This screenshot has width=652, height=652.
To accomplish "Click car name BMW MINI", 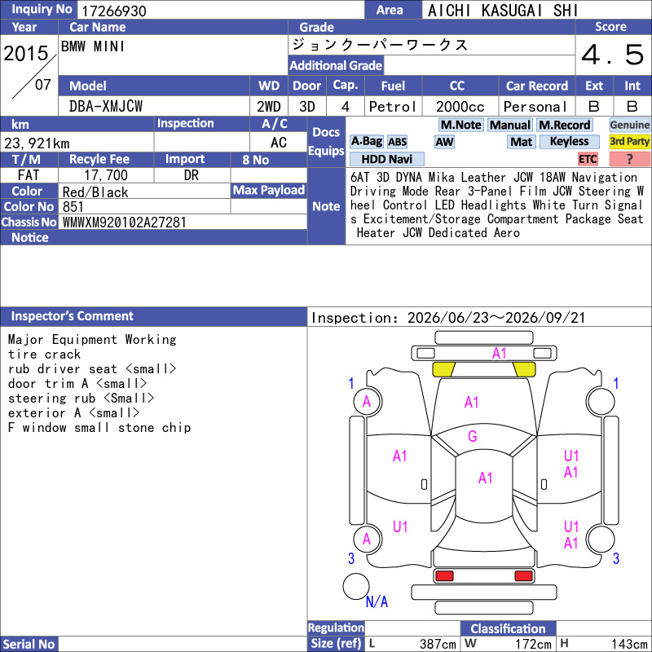I will (93, 46).
